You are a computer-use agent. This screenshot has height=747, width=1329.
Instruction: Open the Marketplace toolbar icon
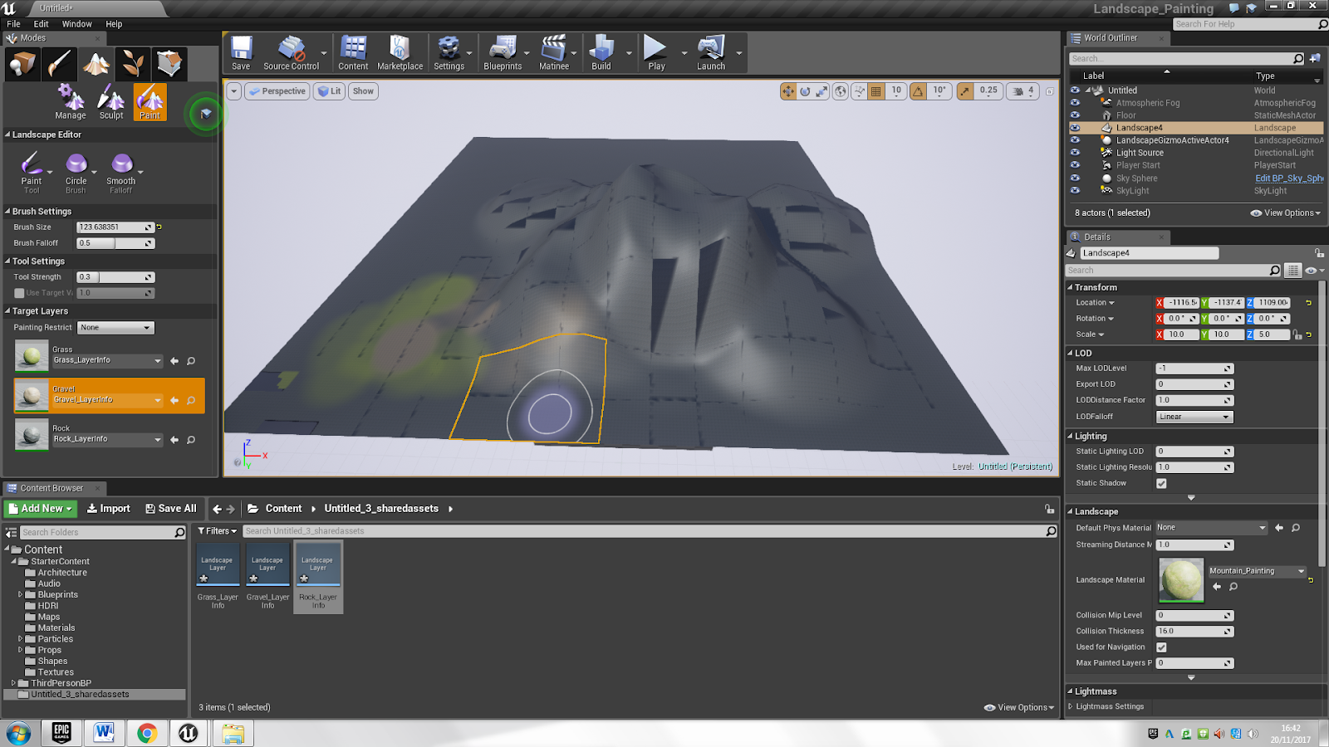[400, 53]
